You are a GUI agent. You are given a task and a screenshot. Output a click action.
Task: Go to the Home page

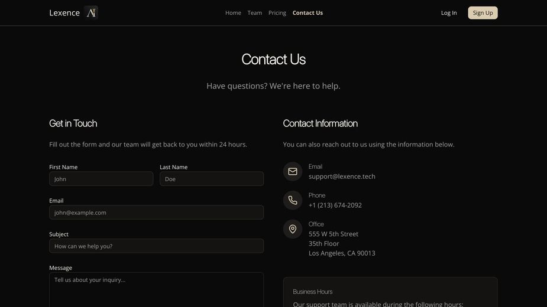pos(233,13)
